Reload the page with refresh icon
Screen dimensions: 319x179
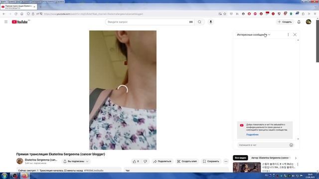pos(16,14)
